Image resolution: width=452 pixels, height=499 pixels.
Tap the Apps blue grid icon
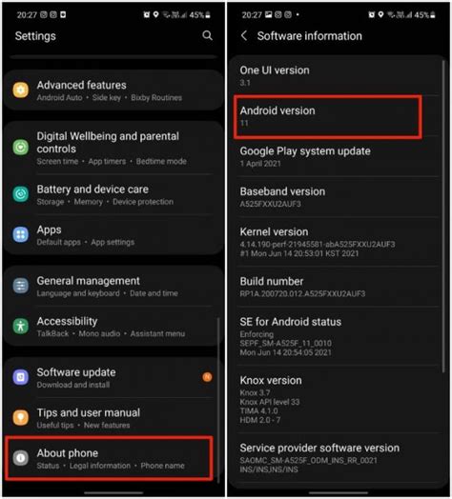[x=21, y=234]
